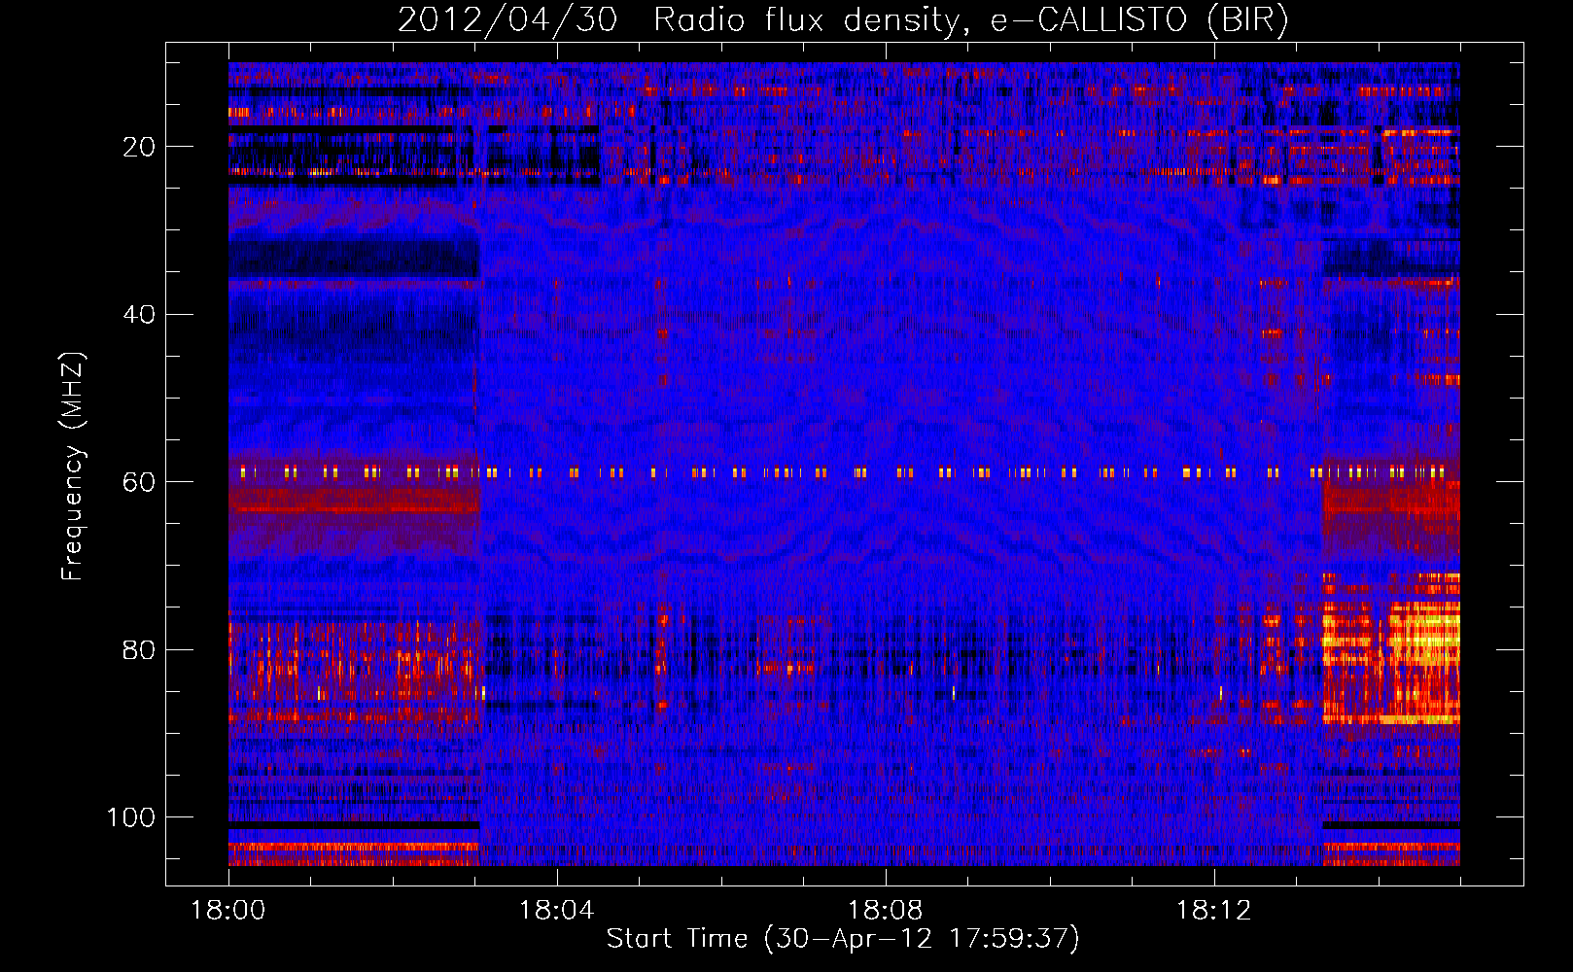This screenshot has width=1573, height=972.
Task: Click the '20' frequency tick label
Action: [140, 147]
